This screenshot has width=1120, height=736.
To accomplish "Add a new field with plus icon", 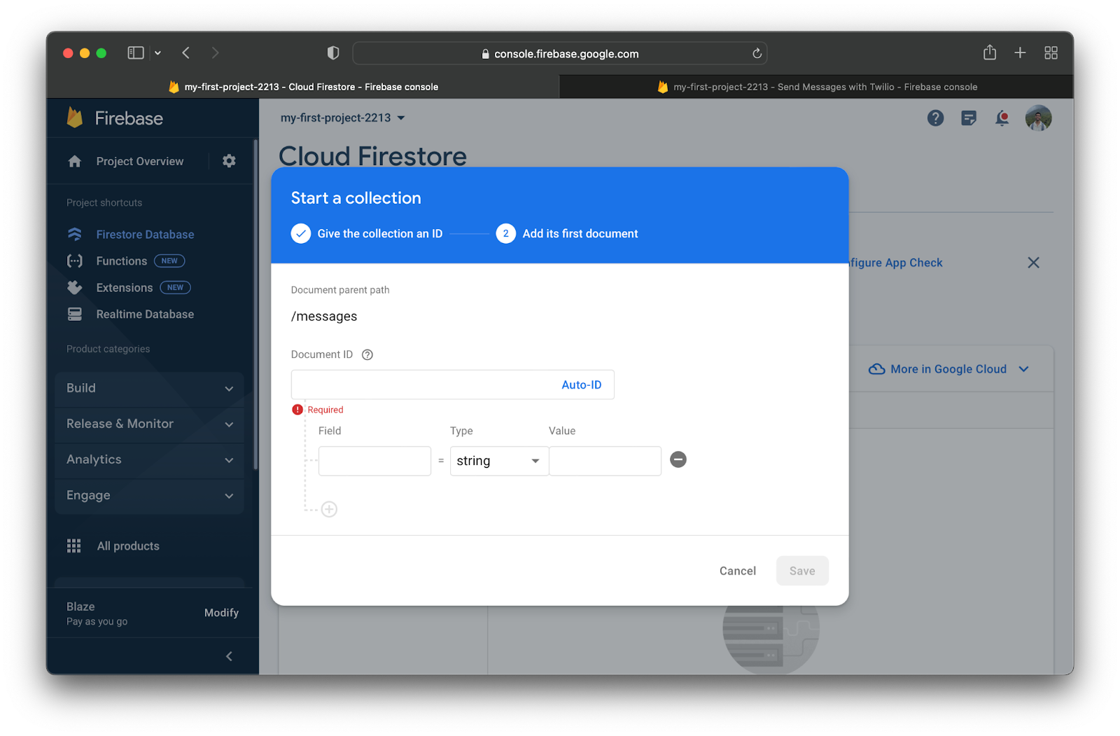I will point(329,509).
